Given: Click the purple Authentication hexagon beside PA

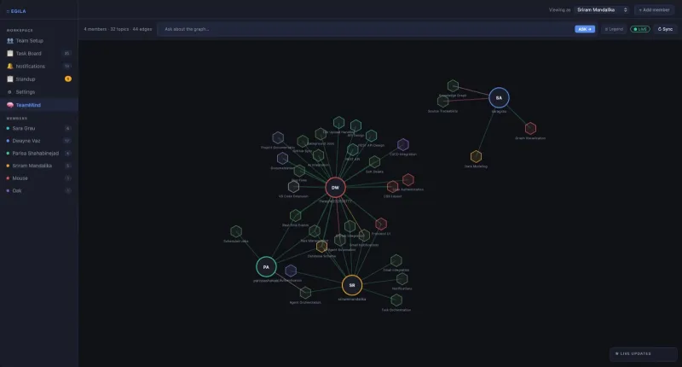Looking at the screenshot, I should click(291, 271).
